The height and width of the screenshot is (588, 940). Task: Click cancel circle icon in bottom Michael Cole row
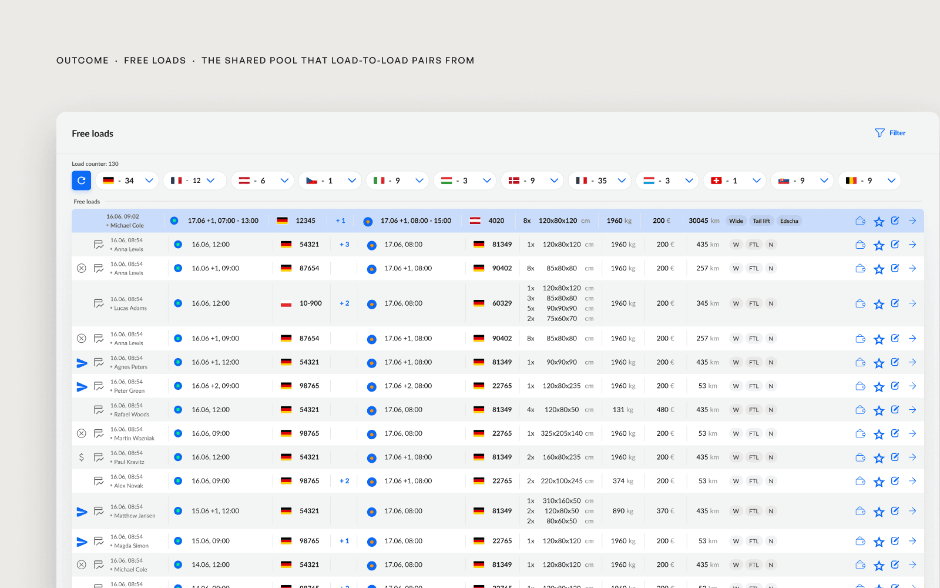click(x=82, y=564)
